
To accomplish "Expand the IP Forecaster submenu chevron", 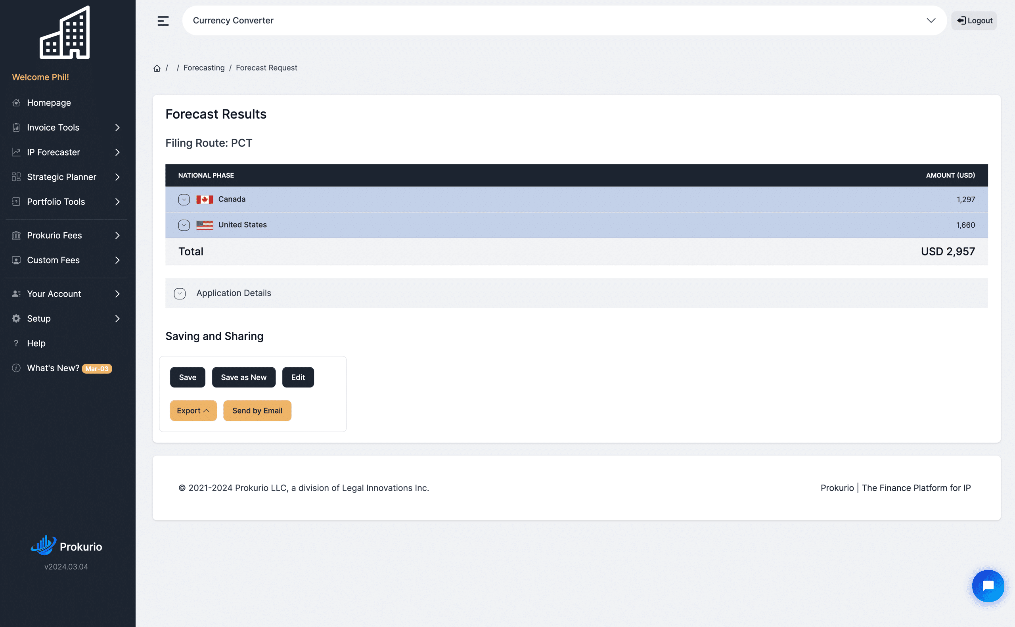I will [x=117, y=152].
